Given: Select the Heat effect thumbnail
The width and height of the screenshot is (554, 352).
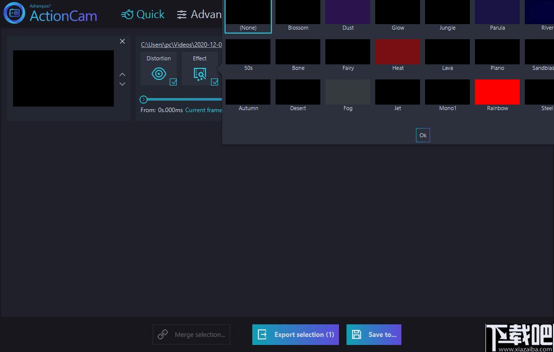Looking at the screenshot, I should pyautogui.click(x=397, y=52).
